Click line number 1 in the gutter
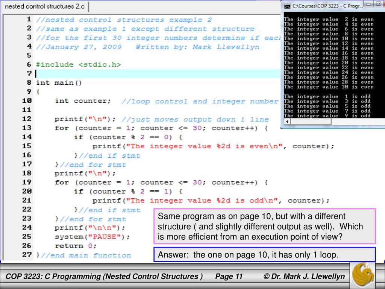Image resolution: width=385 pixels, height=289 pixels. click(29, 19)
